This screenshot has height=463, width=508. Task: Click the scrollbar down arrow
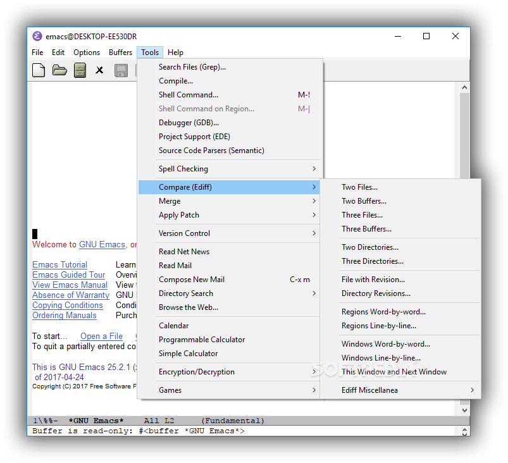tap(464, 411)
